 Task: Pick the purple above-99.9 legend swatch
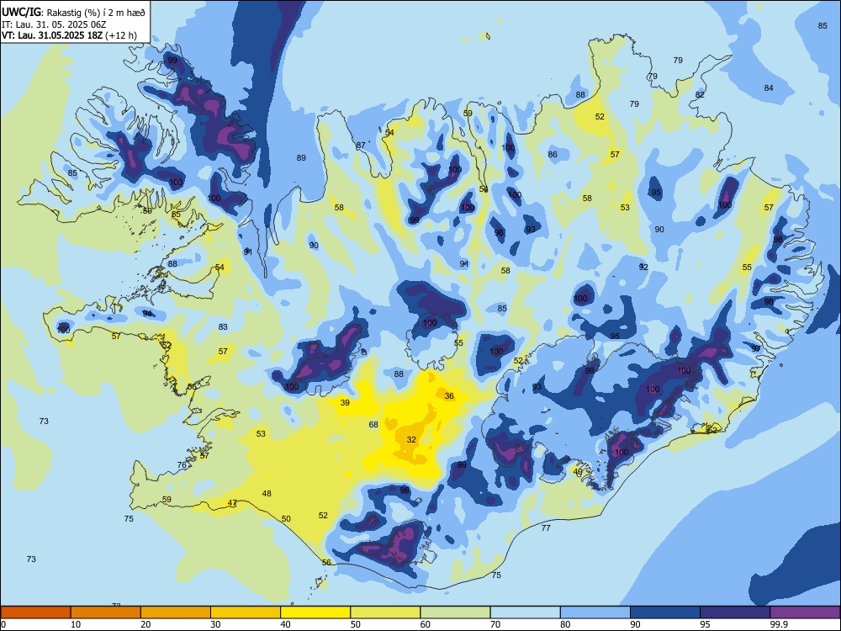pyautogui.click(x=805, y=612)
